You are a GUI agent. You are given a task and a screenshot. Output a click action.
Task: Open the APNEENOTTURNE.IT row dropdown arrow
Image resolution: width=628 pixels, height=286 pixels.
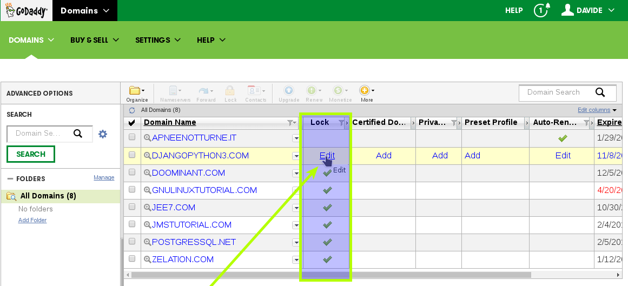click(x=296, y=138)
